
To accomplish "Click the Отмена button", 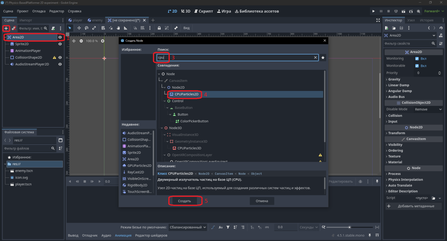I will (262, 201).
